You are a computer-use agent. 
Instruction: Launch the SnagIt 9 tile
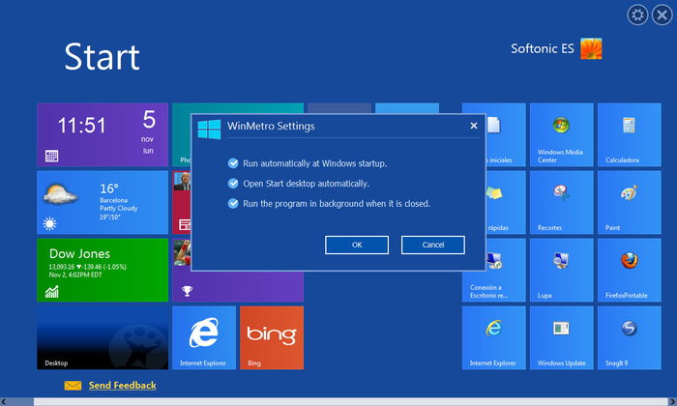[629, 337]
